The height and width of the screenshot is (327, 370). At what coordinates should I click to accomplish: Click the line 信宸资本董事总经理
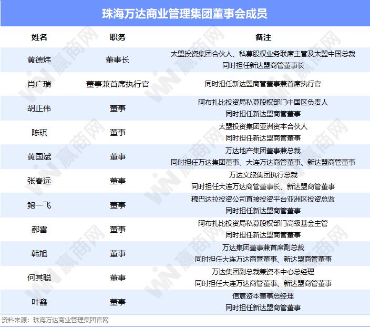(263, 296)
